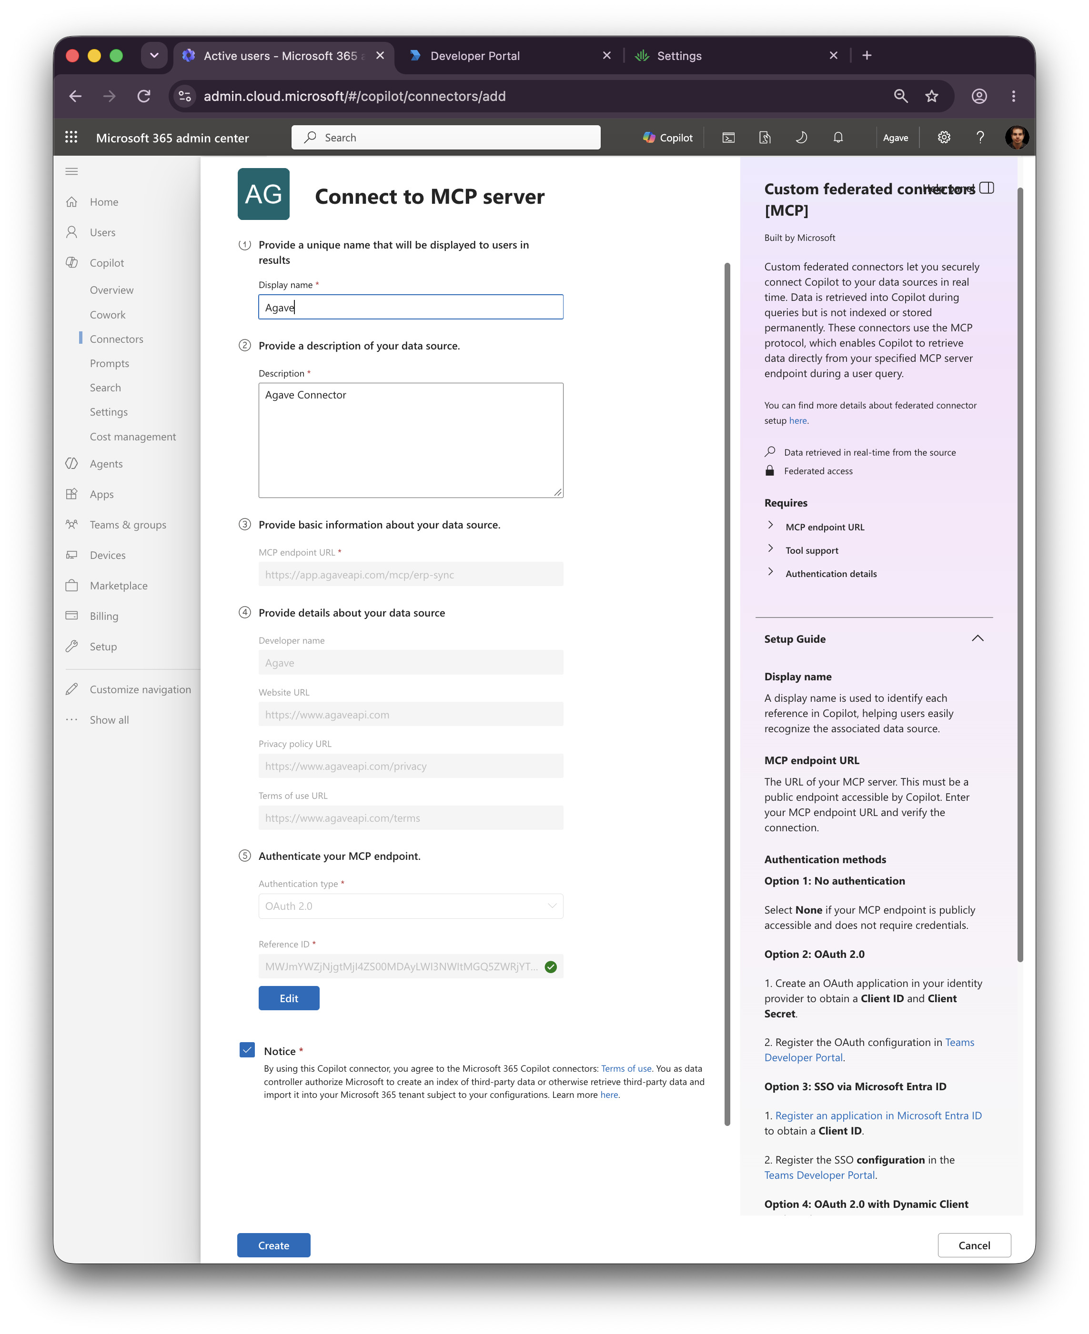Open the user profile avatar

coord(1016,137)
